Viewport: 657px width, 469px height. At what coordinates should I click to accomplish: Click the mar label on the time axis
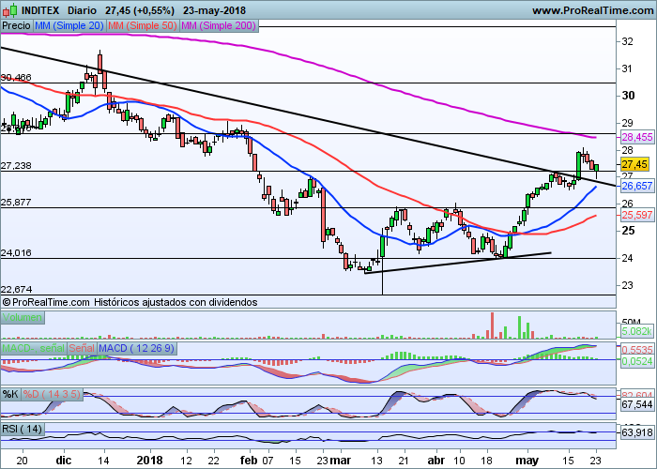click(340, 461)
